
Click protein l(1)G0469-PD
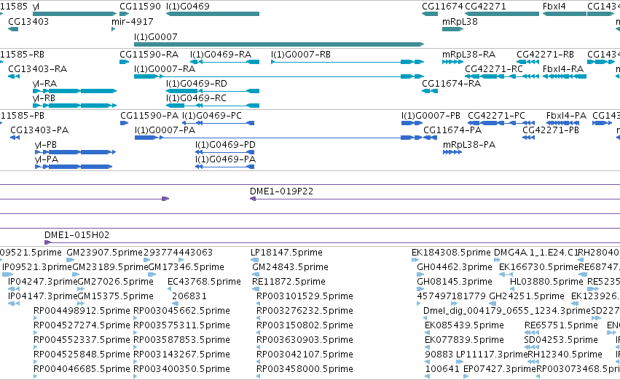225,145
